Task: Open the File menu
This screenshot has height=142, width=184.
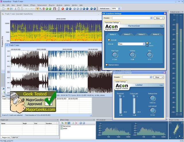Action: tap(3, 5)
